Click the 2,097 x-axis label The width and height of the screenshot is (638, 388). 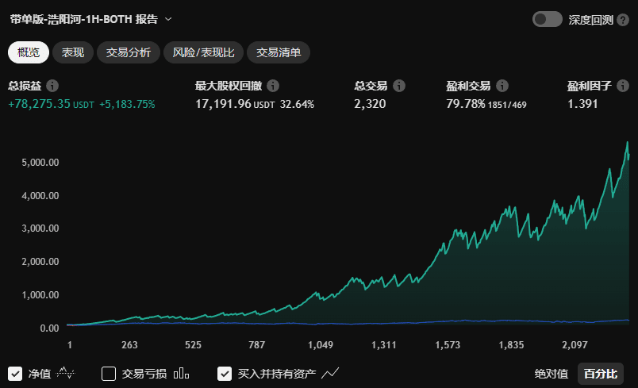coord(575,345)
